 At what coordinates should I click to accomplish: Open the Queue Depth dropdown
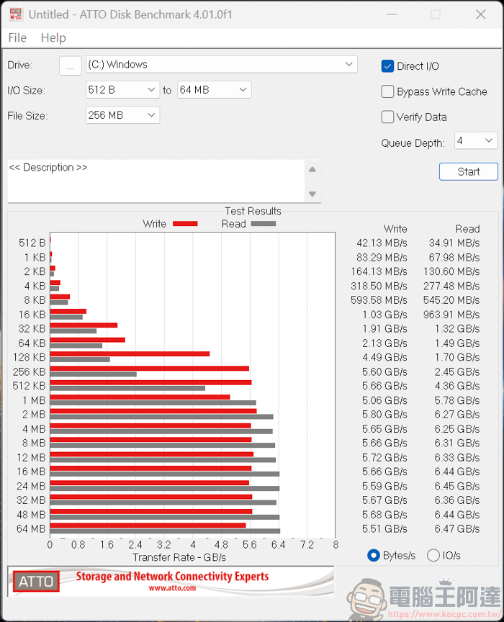click(475, 141)
